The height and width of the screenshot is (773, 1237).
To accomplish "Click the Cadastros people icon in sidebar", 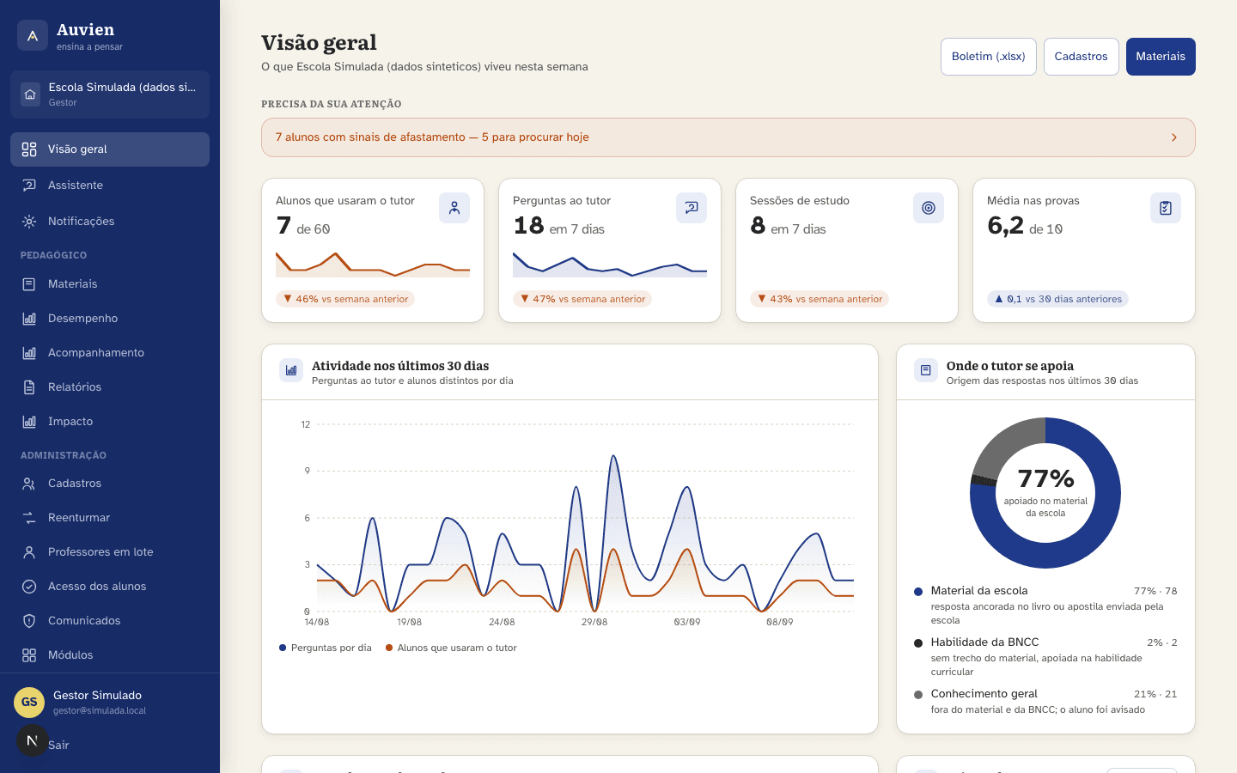I will click(29, 484).
